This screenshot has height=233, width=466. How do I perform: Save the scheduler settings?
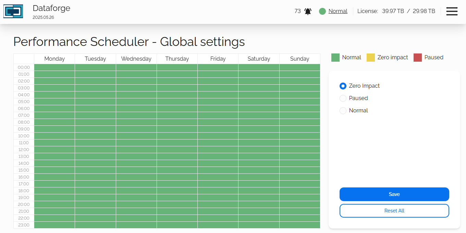pos(394,194)
